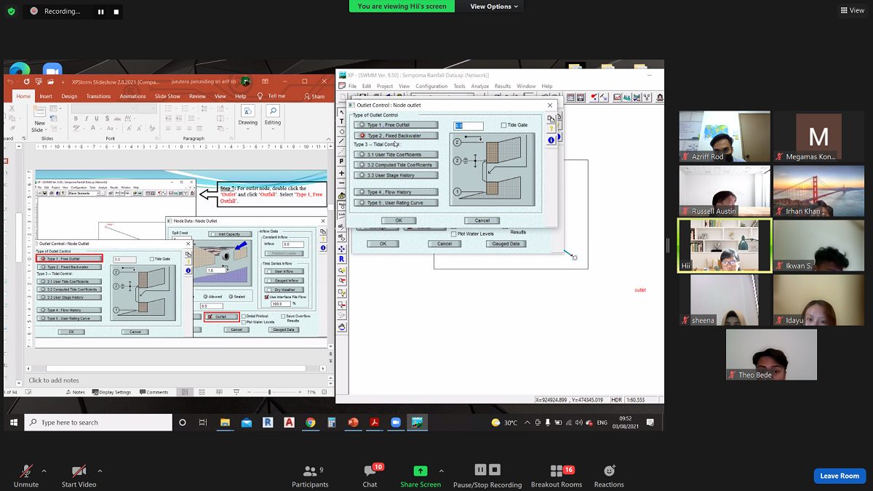The width and height of the screenshot is (873, 491).
Task: Stop the recording from the bottom Zoom toolbar
Action: (495, 470)
